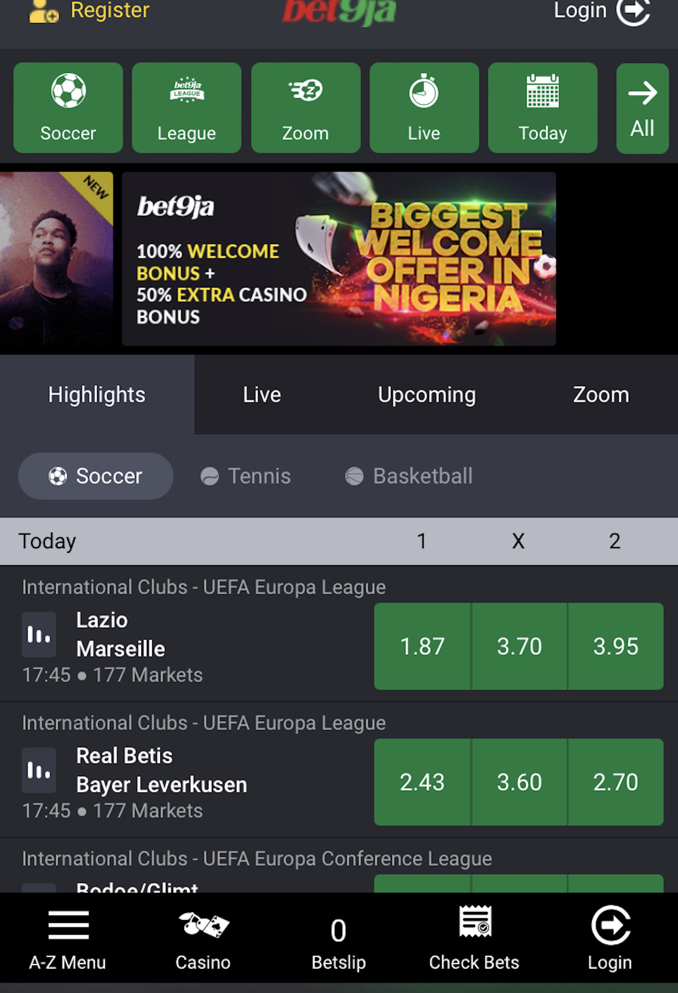The width and height of the screenshot is (678, 993).
Task: Open the bet9ja League tile
Action: click(186, 108)
